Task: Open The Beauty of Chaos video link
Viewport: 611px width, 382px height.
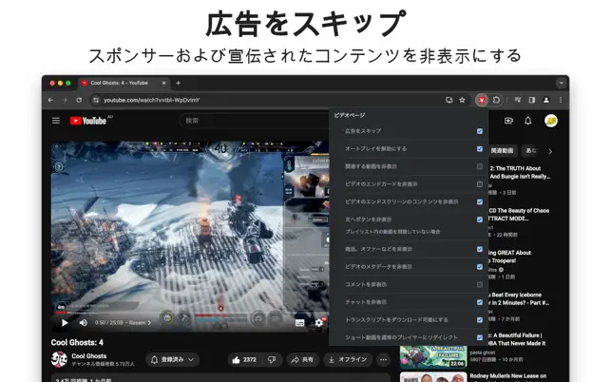Action: click(519, 215)
